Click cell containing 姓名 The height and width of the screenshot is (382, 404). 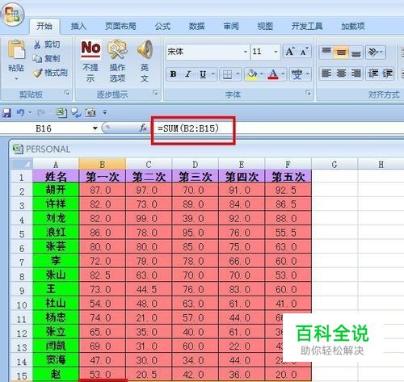(56, 177)
